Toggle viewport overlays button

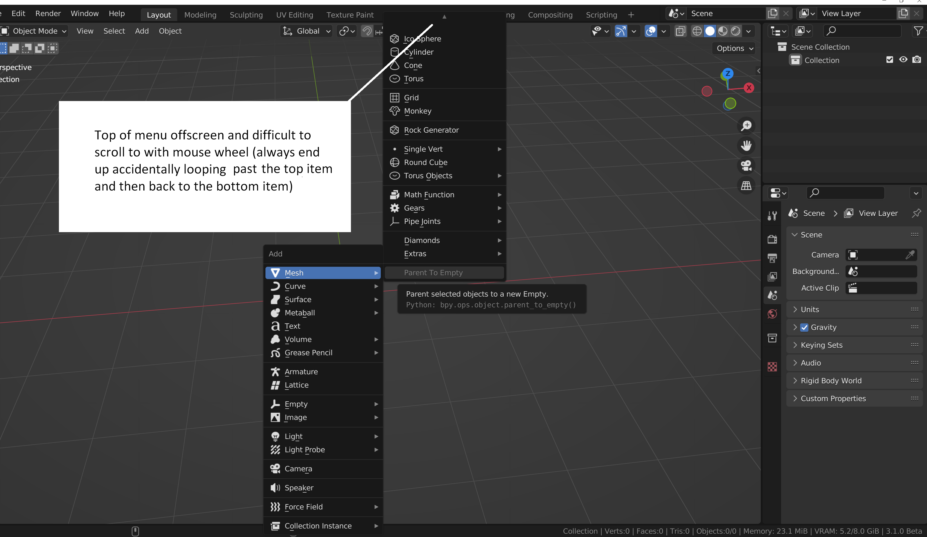(651, 31)
